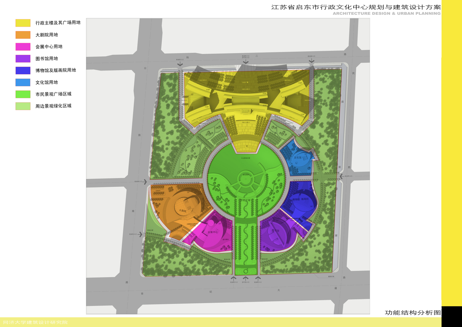Click the 文化馆 label on the light blue building
The width and height of the screenshot is (462, 327).
tap(298, 158)
